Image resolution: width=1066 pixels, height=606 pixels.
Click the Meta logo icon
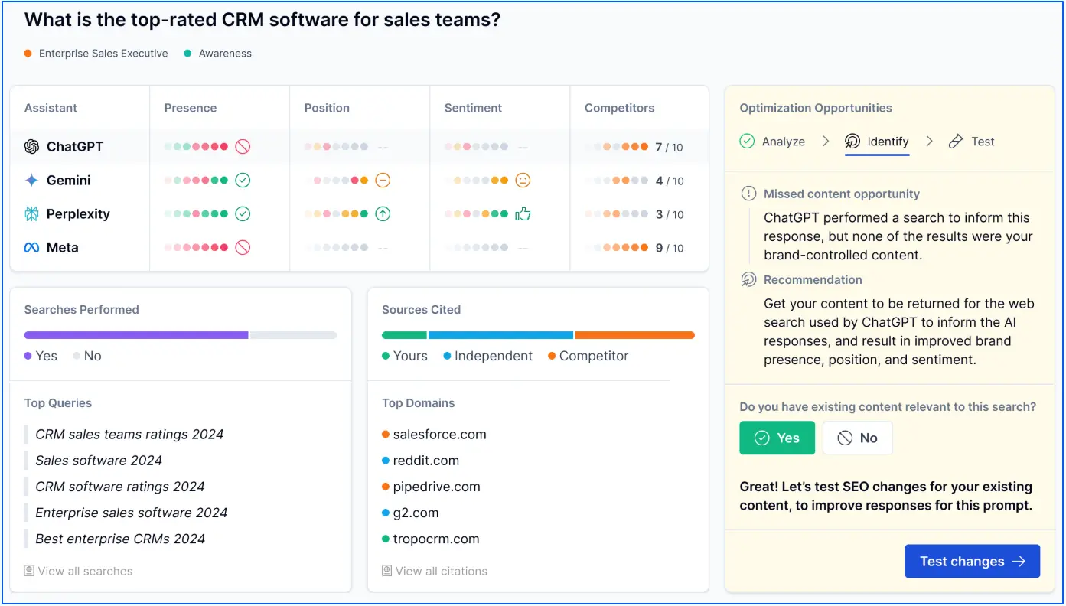(x=31, y=248)
